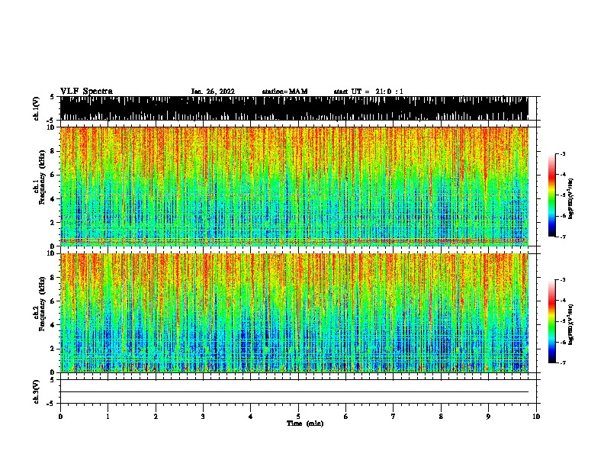Click time axis tick label "4"
Screen dimensions: 604x467
(x=251, y=417)
